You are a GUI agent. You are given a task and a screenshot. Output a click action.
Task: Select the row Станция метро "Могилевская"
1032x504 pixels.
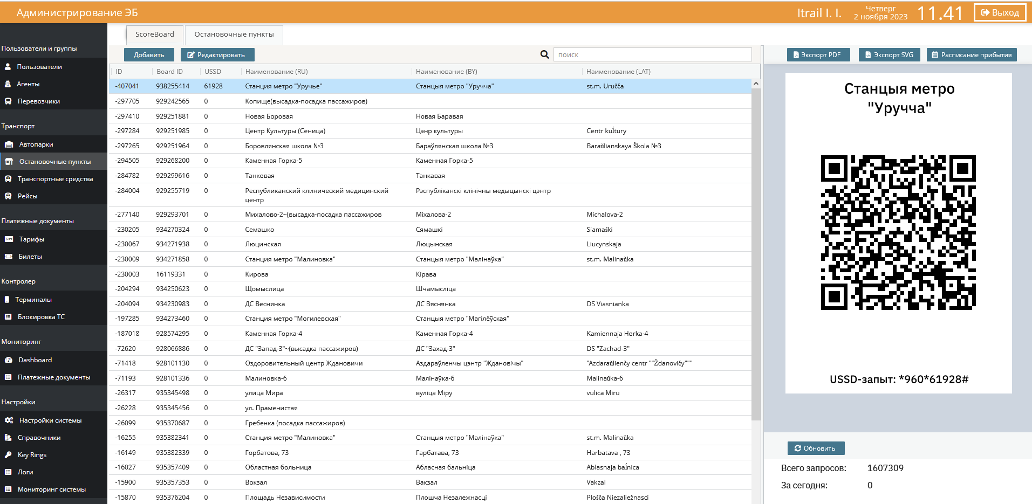[x=430, y=319]
